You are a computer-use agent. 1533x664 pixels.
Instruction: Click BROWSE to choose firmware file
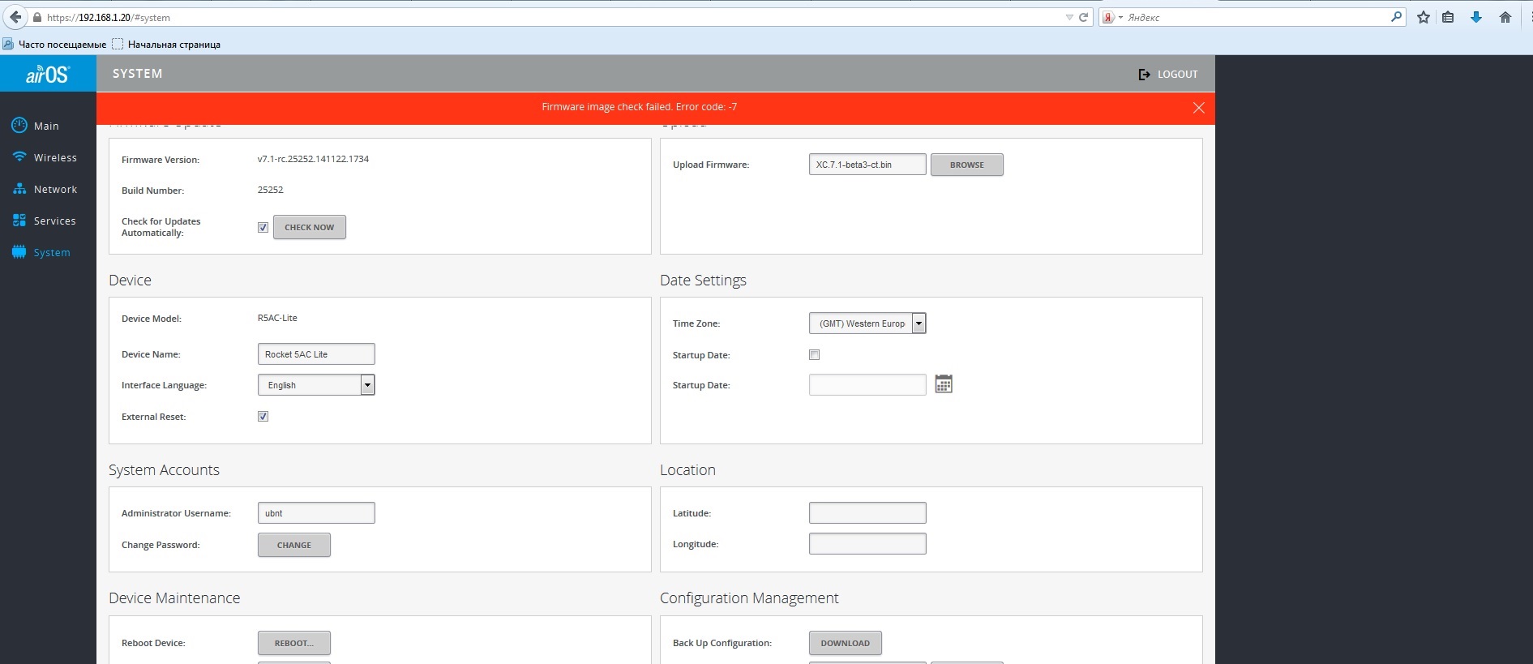point(966,165)
